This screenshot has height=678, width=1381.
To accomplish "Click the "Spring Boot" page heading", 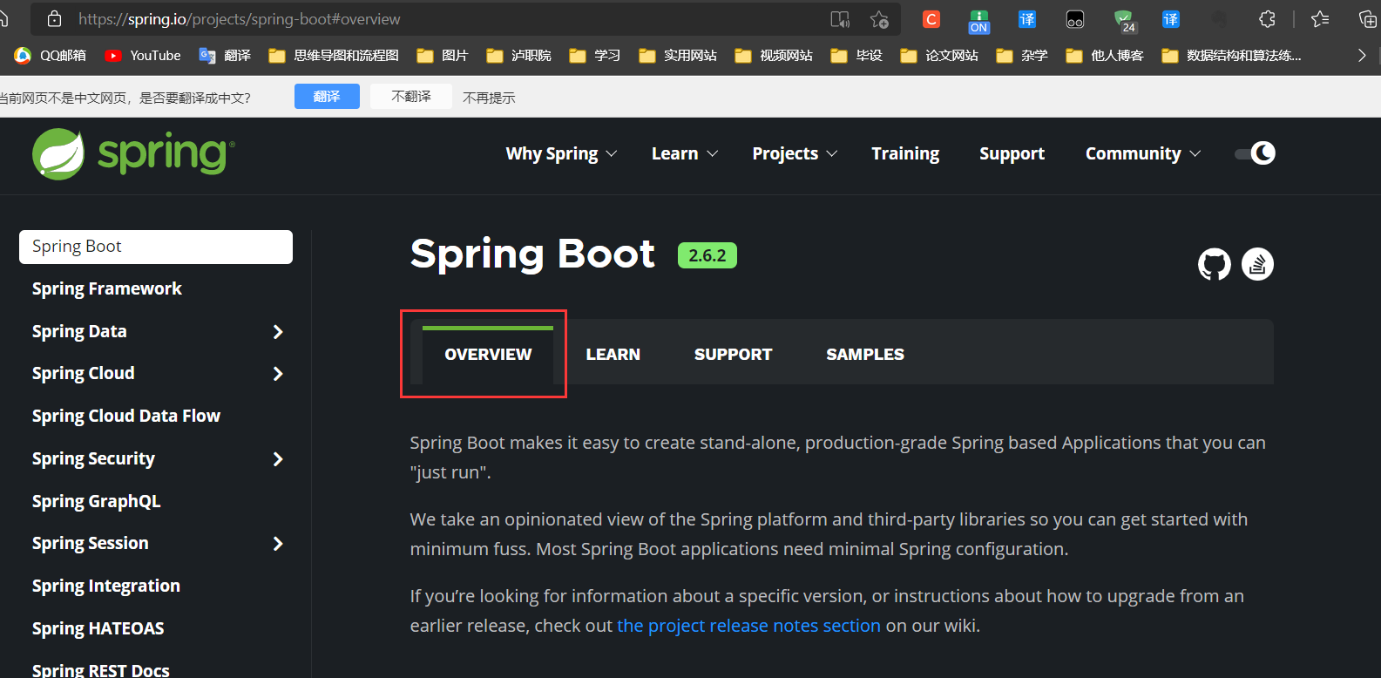I will [x=532, y=254].
